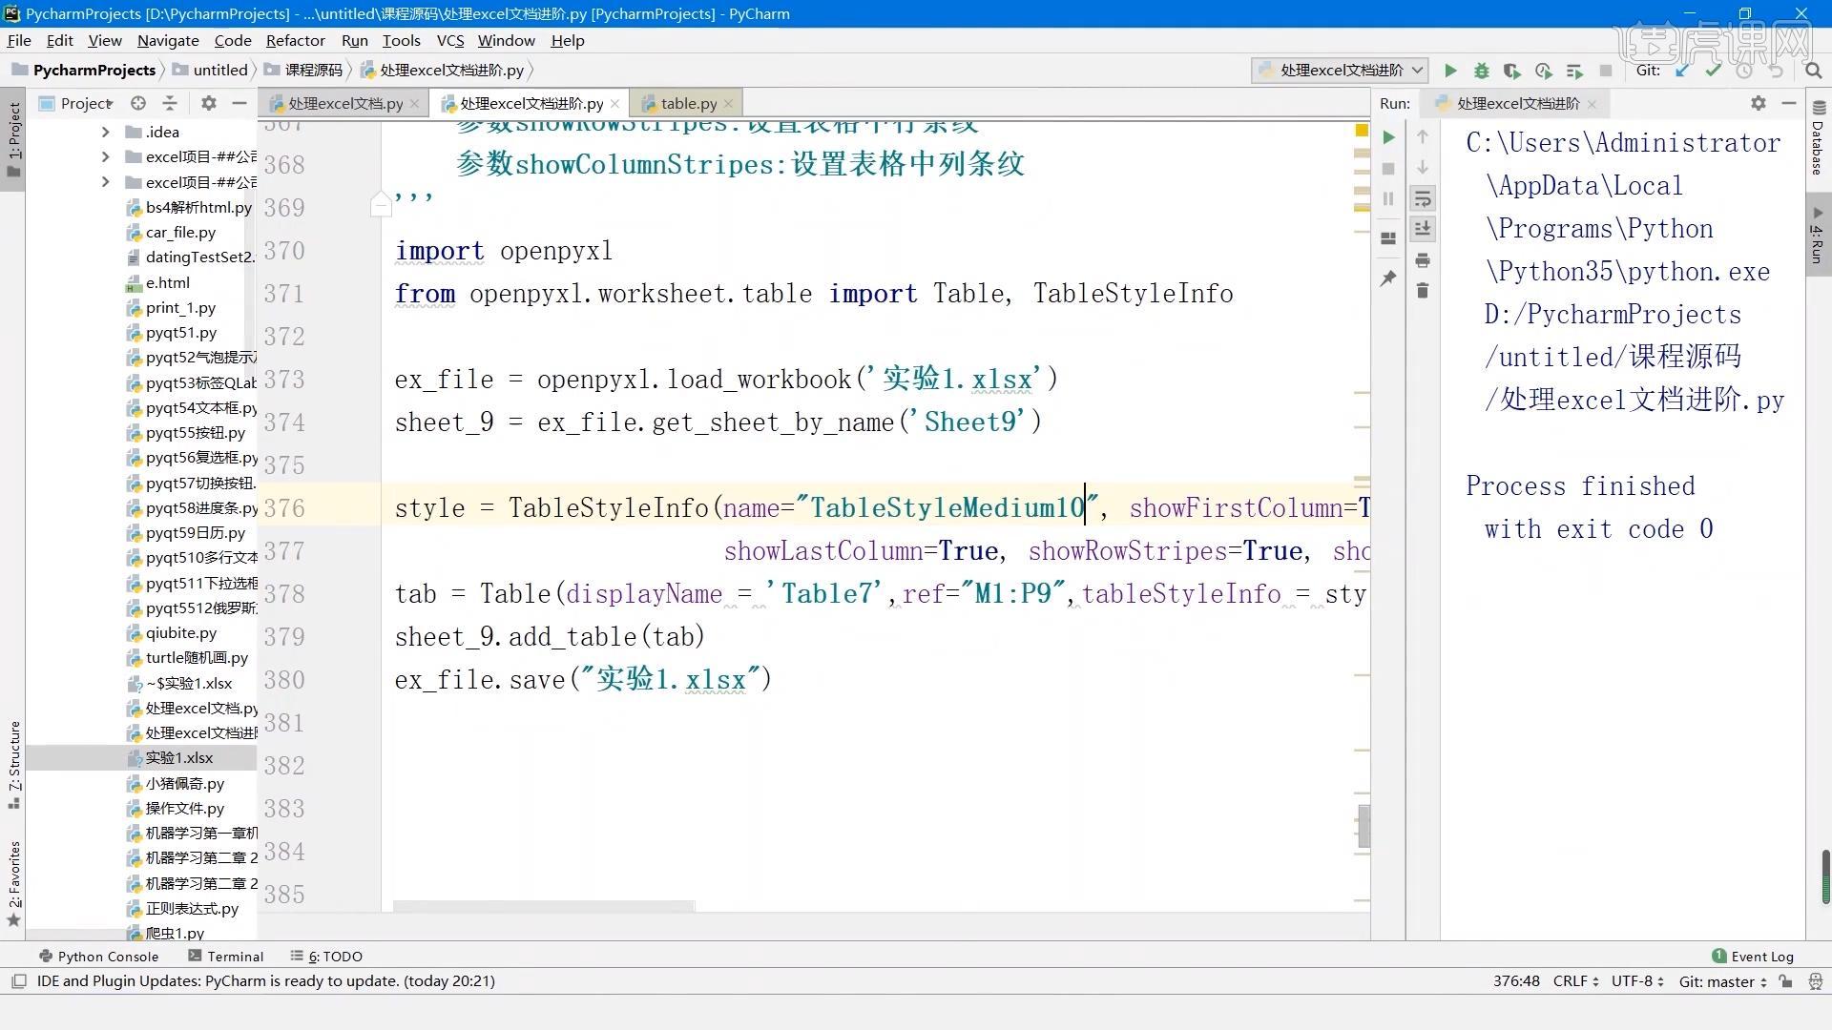Print console output via printer icon
Viewport: 1832px width, 1030px height.
tap(1423, 260)
